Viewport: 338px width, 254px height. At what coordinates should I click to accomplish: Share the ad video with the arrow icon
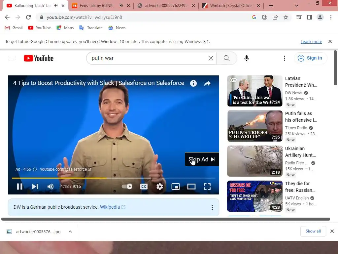[207, 83]
